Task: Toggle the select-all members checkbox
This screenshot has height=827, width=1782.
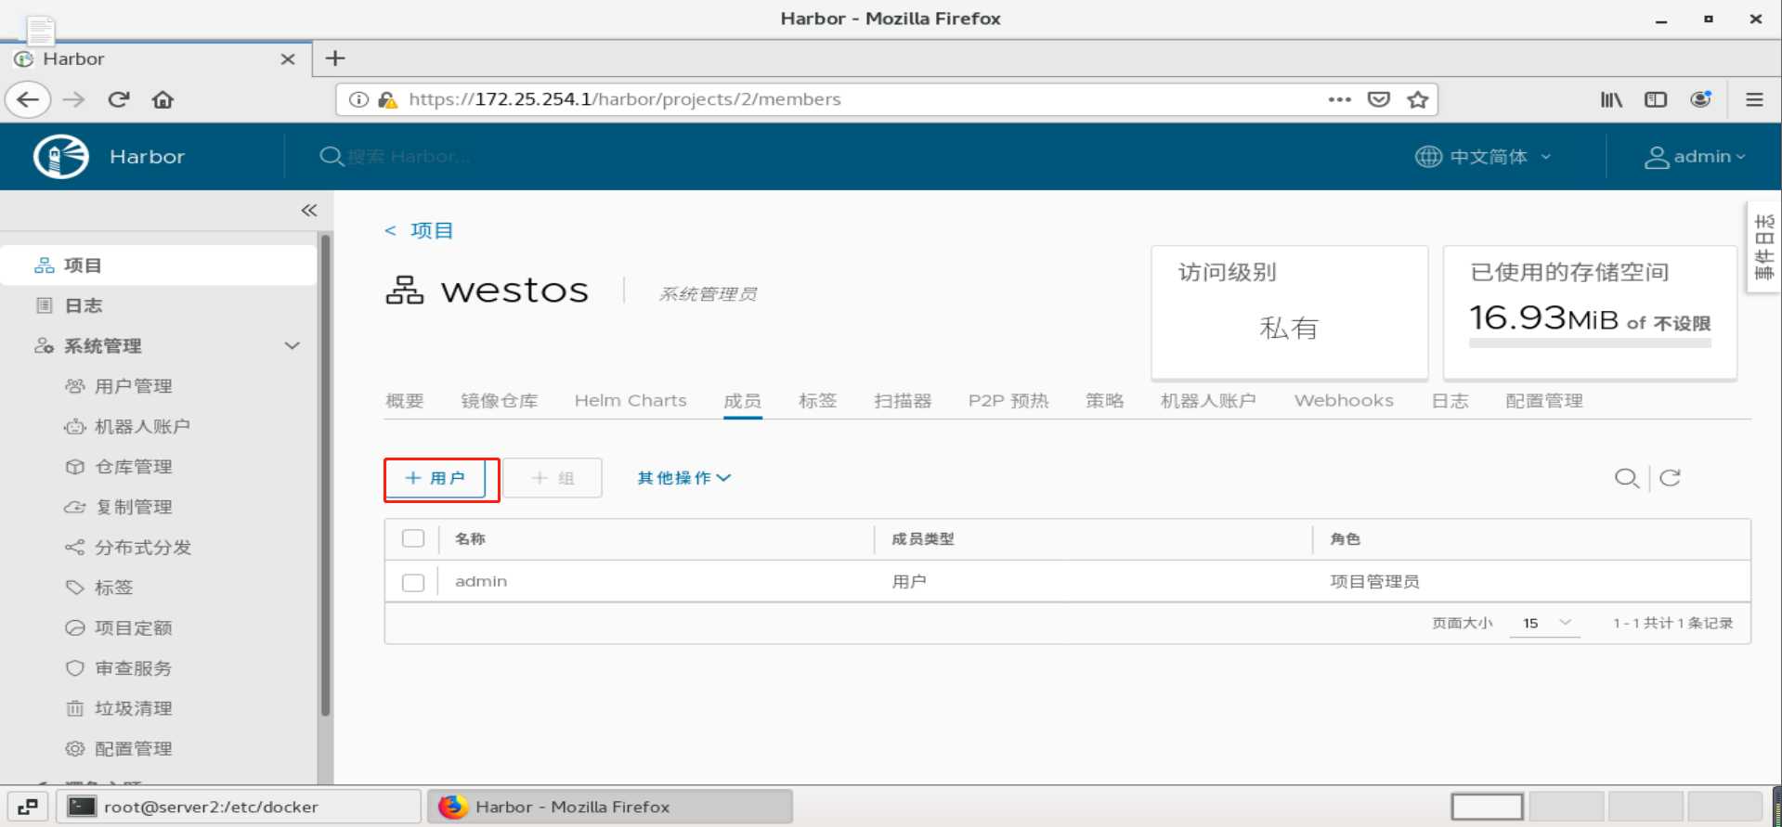Action: click(x=413, y=538)
